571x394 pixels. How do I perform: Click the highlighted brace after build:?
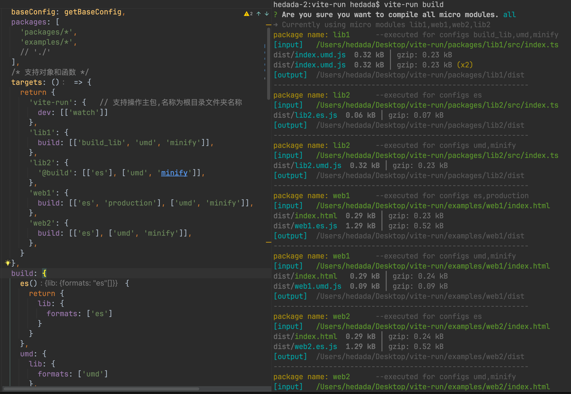pyautogui.click(x=44, y=273)
